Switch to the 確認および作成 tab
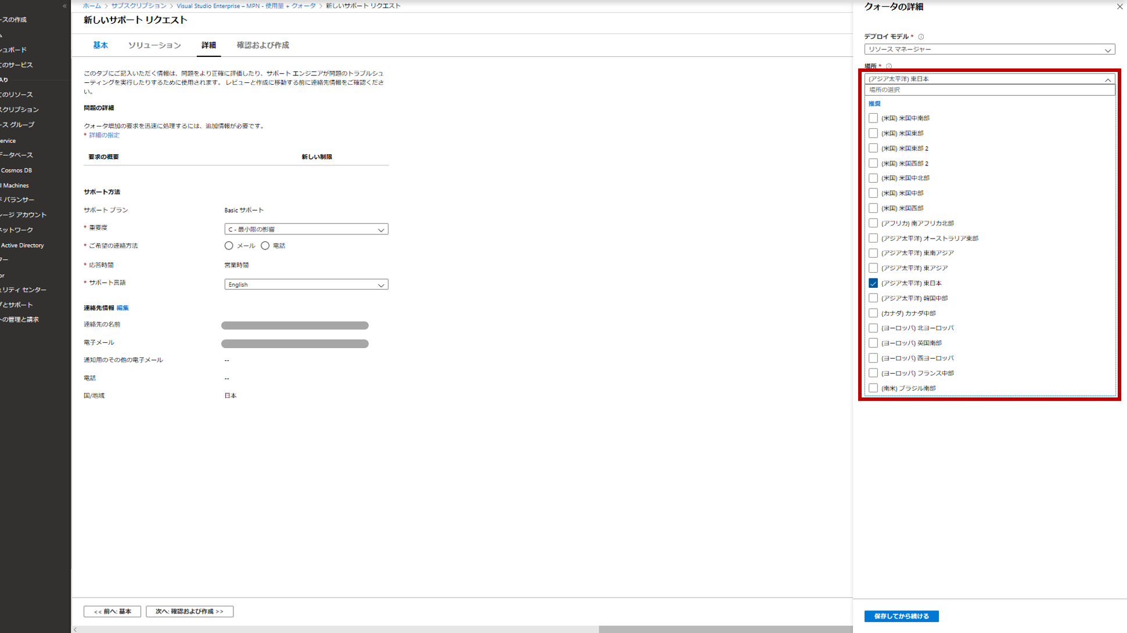Viewport: 1127px width, 633px height. click(x=262, y=45)
